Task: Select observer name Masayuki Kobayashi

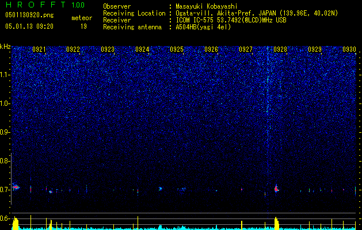Action: 207,7
